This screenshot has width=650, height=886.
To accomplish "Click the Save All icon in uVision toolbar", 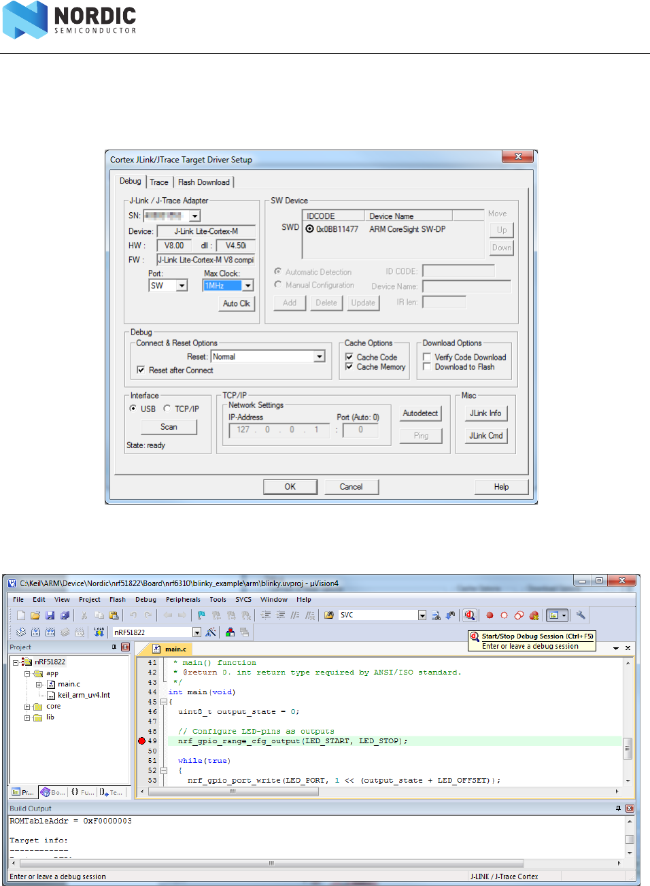I will tap(65, 615).
